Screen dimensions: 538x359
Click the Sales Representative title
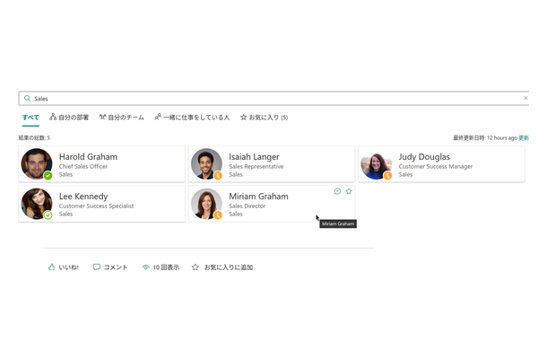(256, 166)
